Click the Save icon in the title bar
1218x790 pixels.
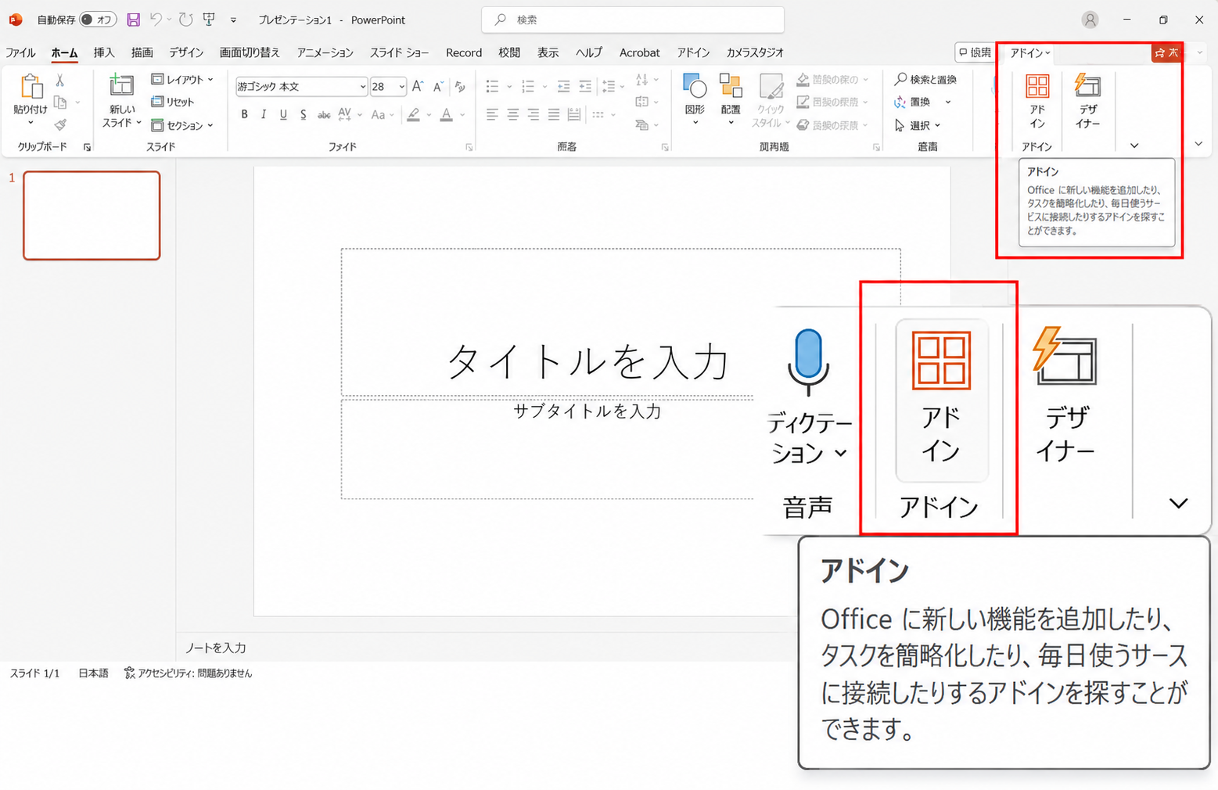click(x=134, y=20)
